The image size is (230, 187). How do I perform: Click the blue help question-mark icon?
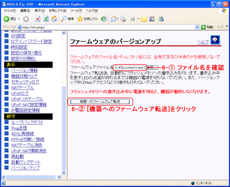[215, 40]
